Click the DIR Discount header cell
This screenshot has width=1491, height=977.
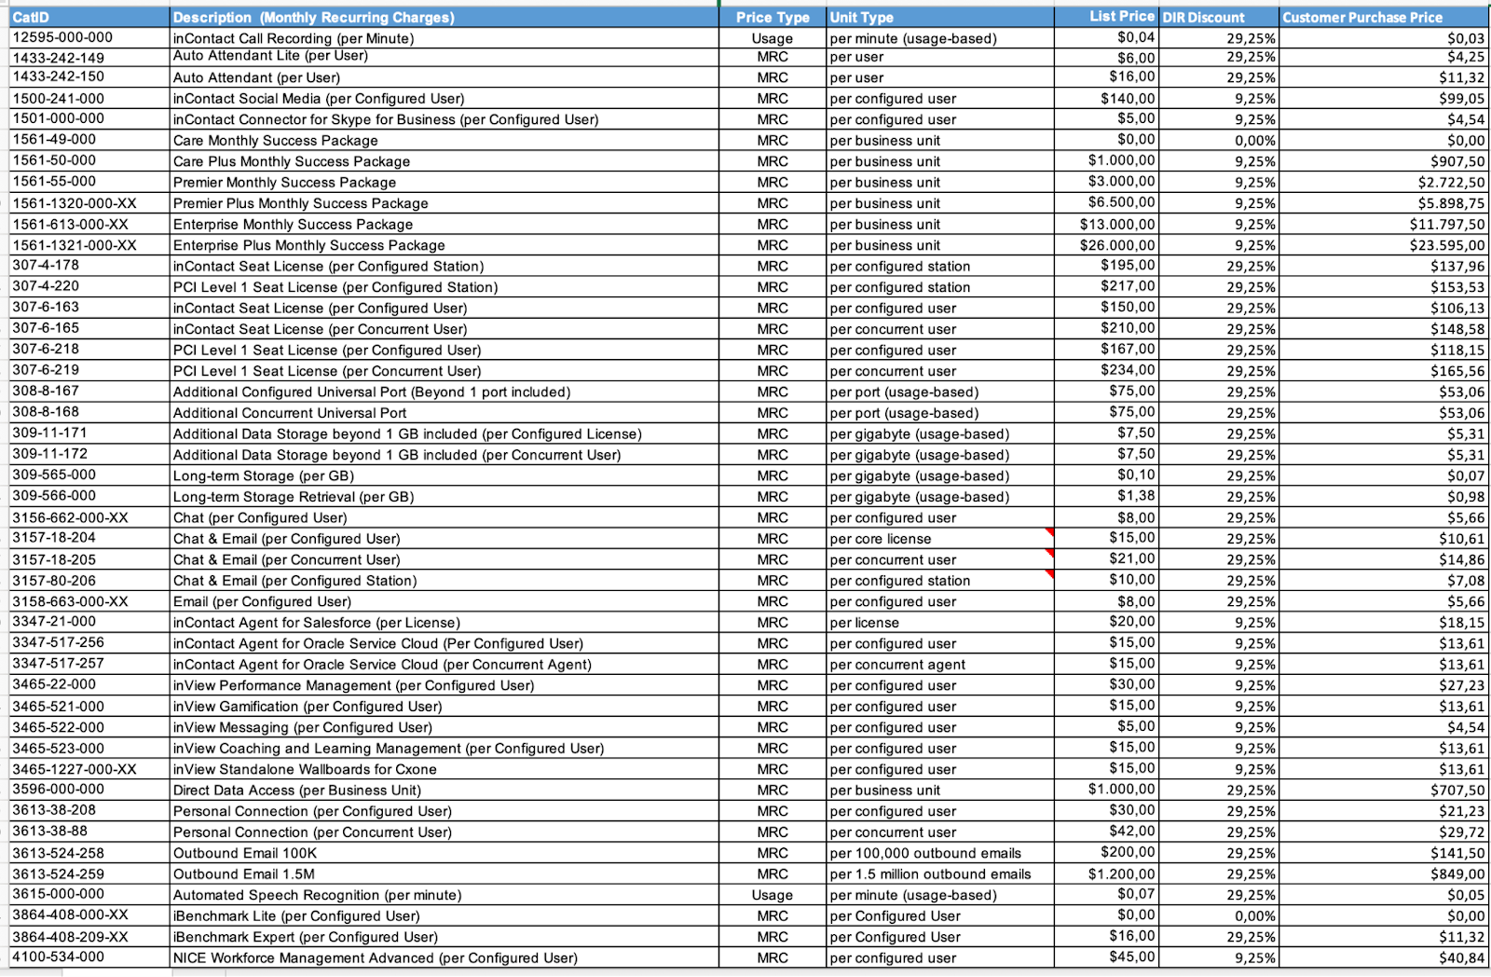pyautogui.click(x=1218, y=17)
